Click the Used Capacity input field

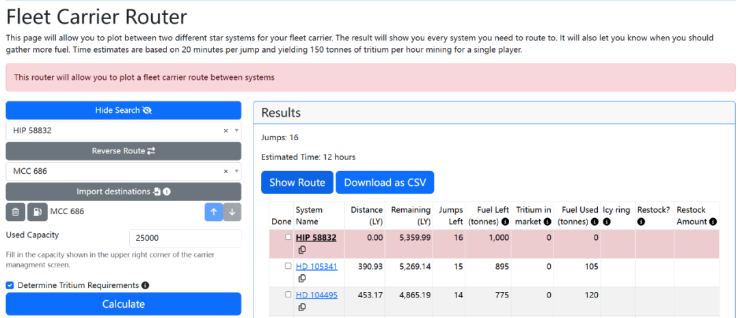coord(184,238)
